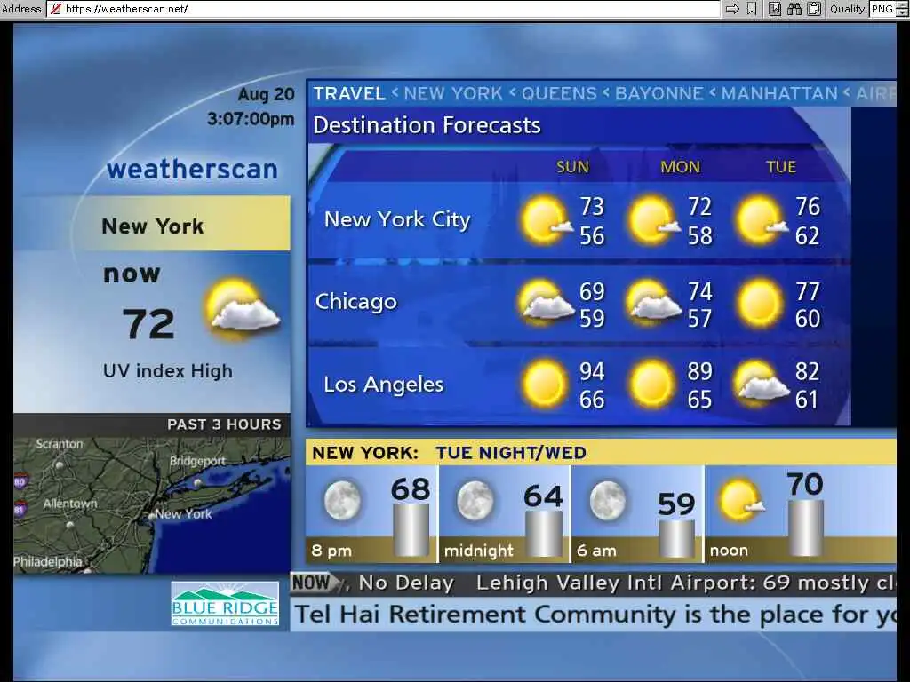Click Chicago Tuesday sunny icon
The image size is (910, 682).
point(760,303)
